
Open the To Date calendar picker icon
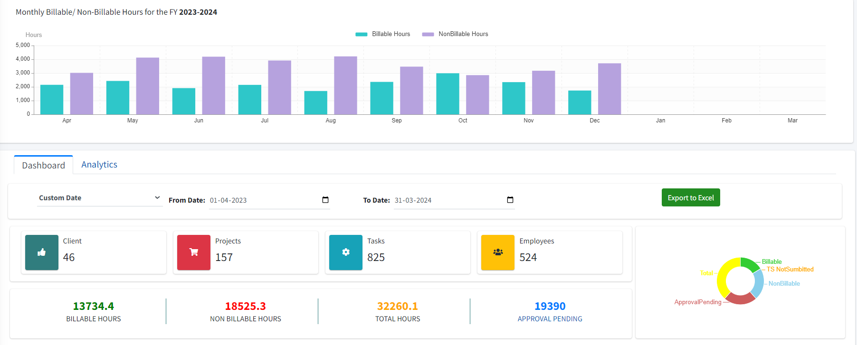(510, 200)
